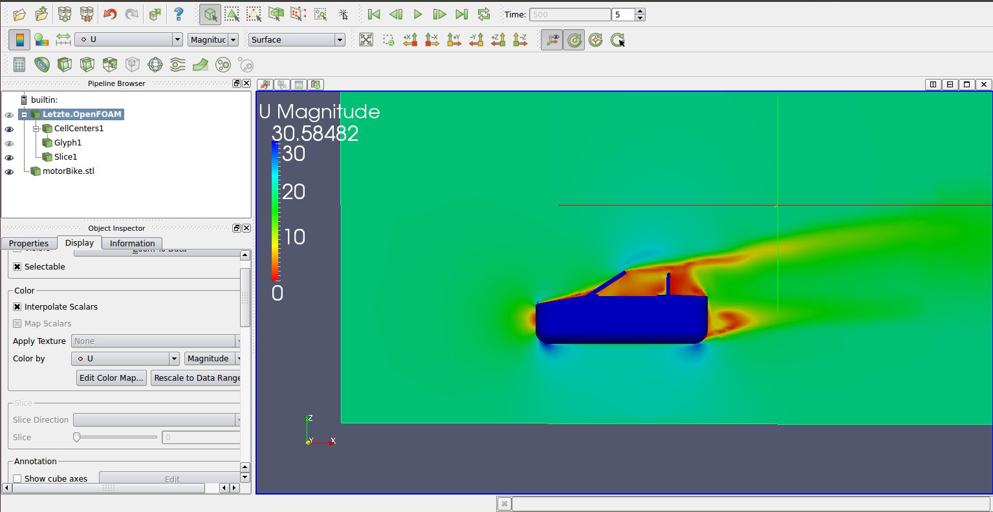Image resolution: width=993 pixels, height=512 pixels.
Task: Click the Connect to server icon
Action: click(65, 14)
